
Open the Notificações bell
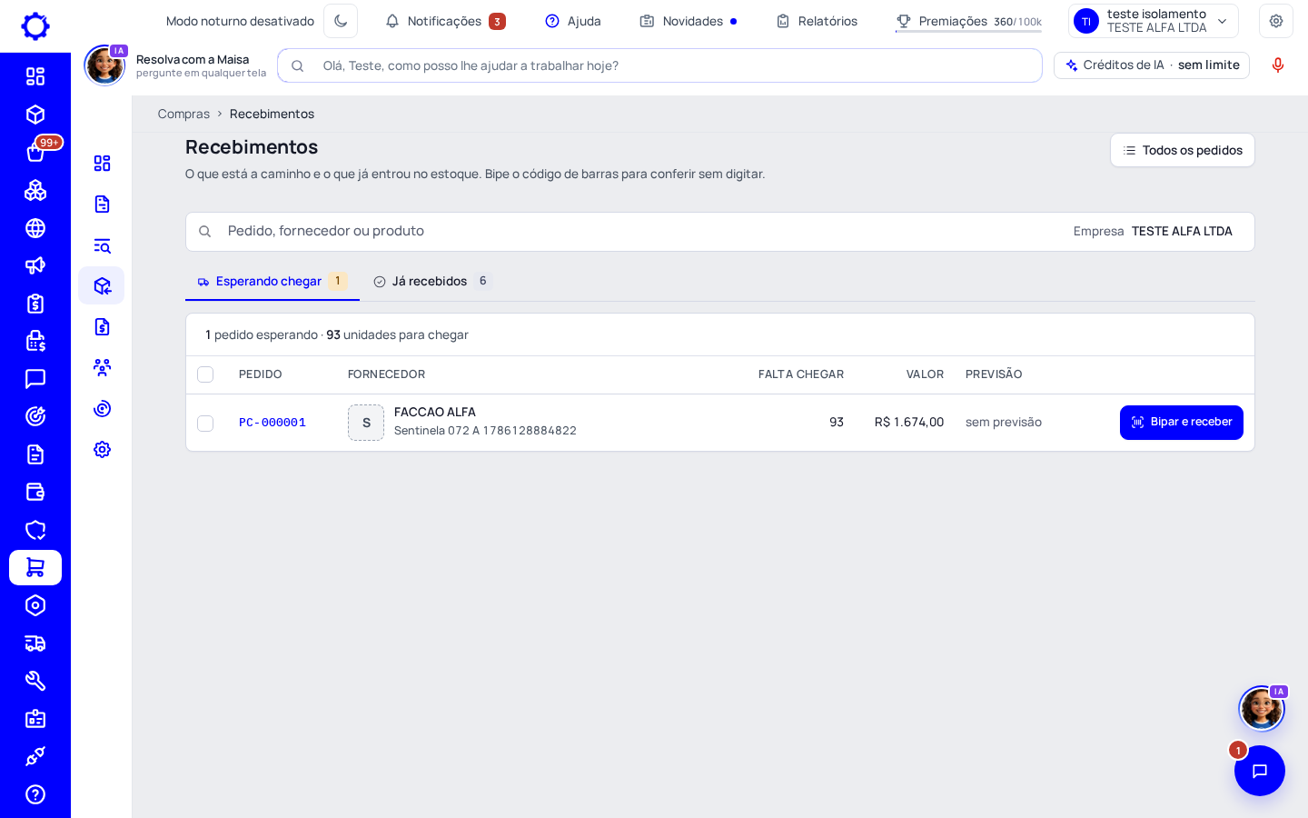pyautogui.click(x=445, y=21)
